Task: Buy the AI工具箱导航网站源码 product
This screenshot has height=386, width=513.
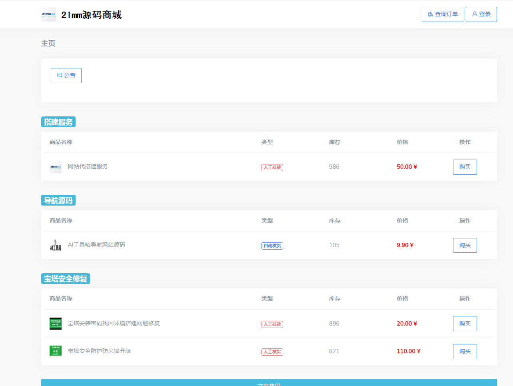Action: (x=465, y=245)
